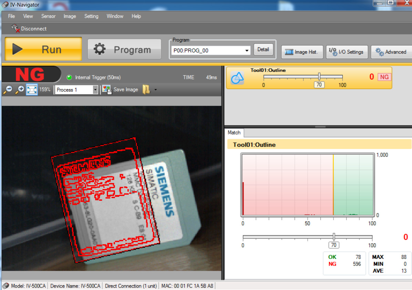Screen dimensions: 412x290
Task: Click the MAX value 88
Action: 404,257
